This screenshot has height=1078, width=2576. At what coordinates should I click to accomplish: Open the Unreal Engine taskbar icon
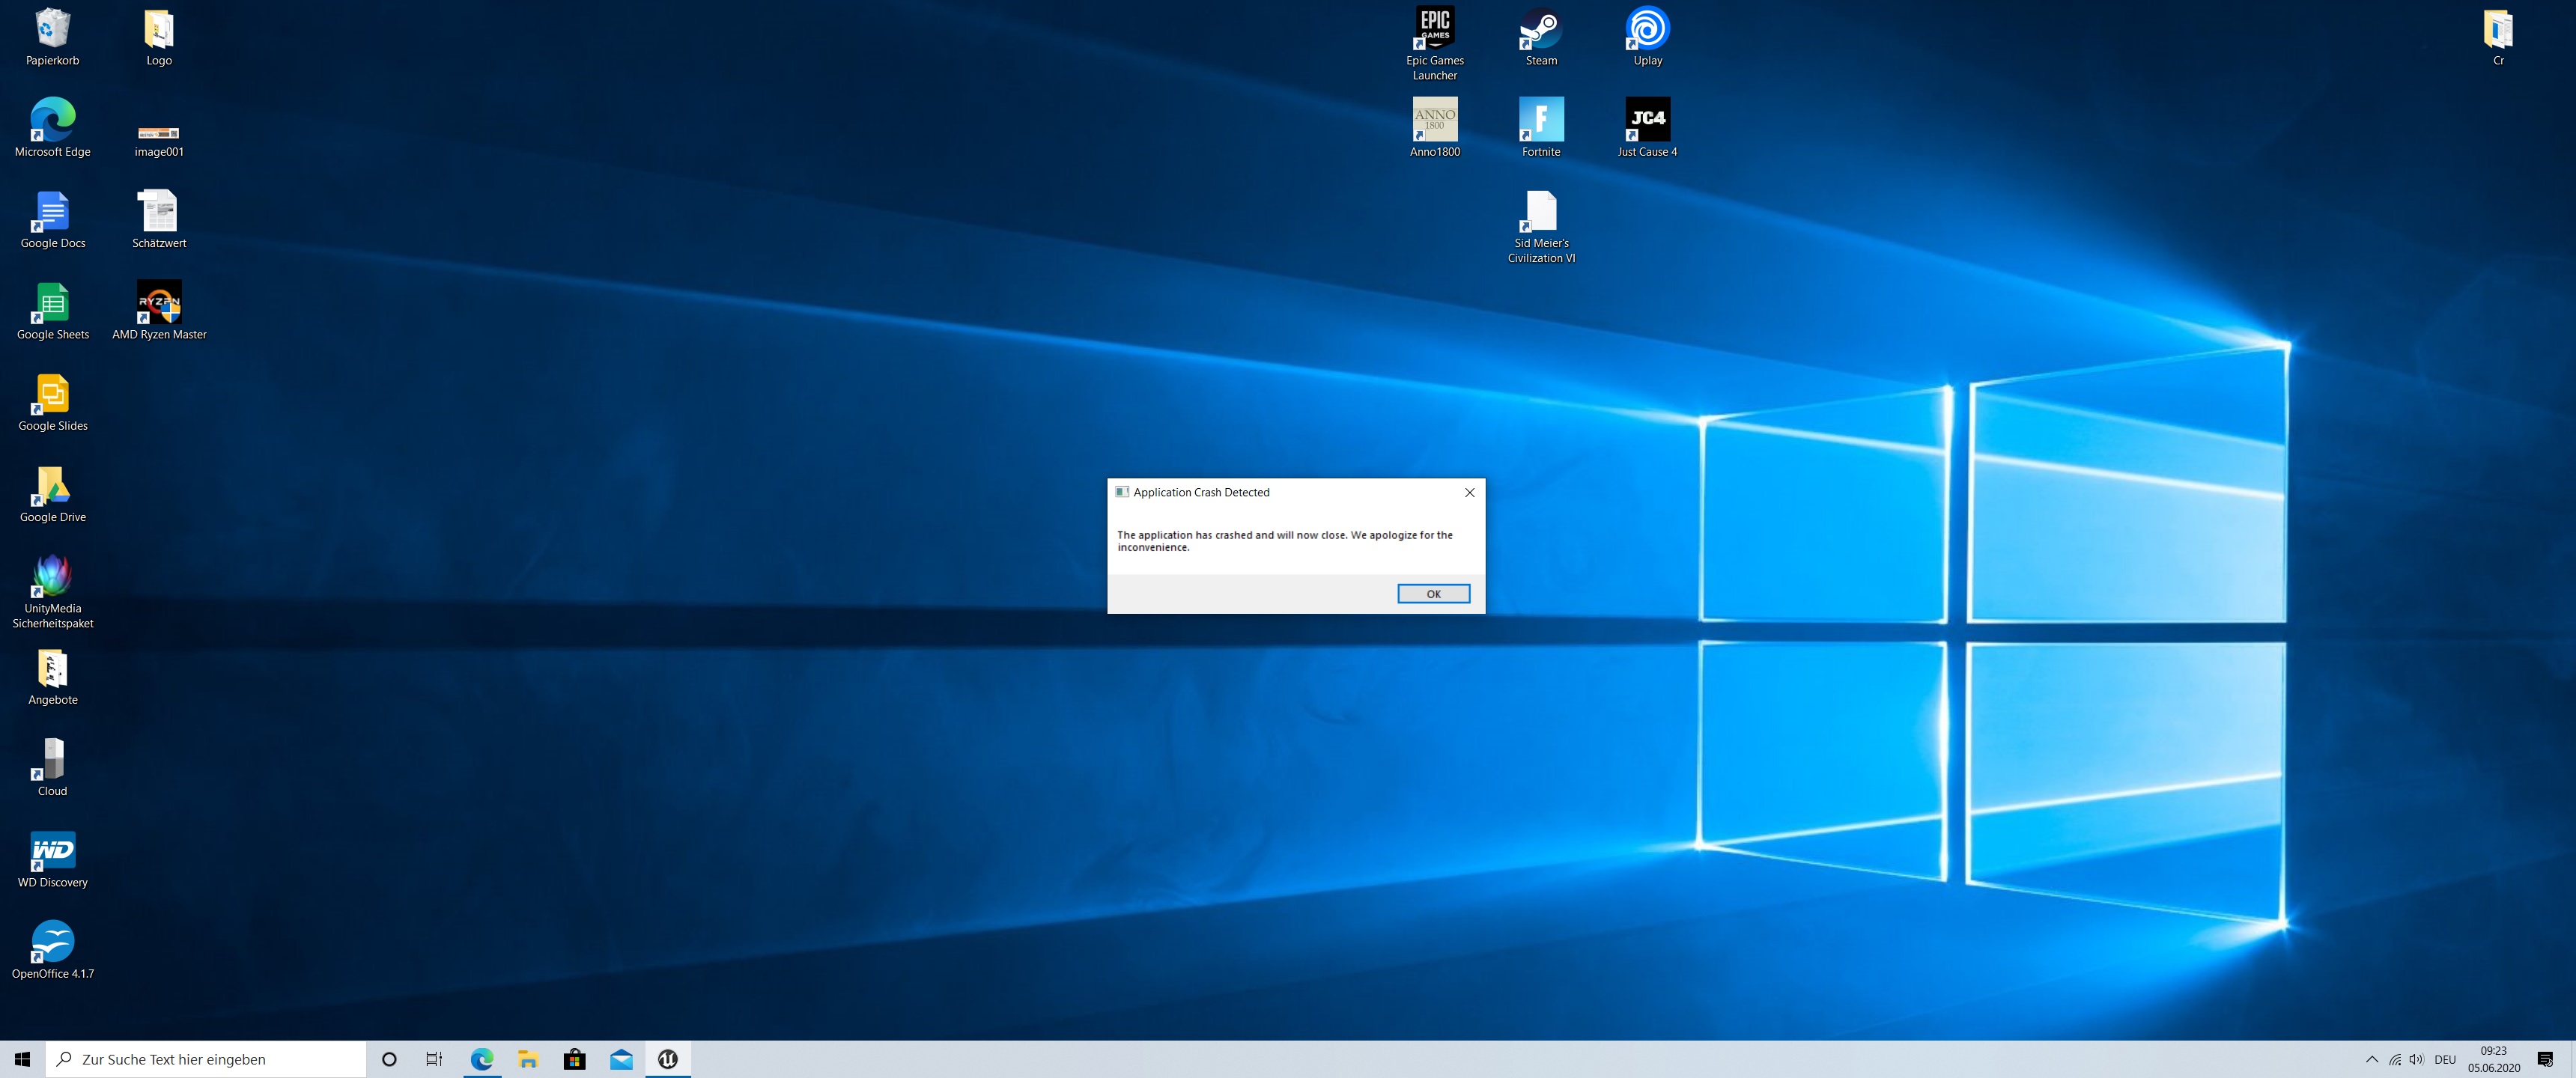point(667,1059)
